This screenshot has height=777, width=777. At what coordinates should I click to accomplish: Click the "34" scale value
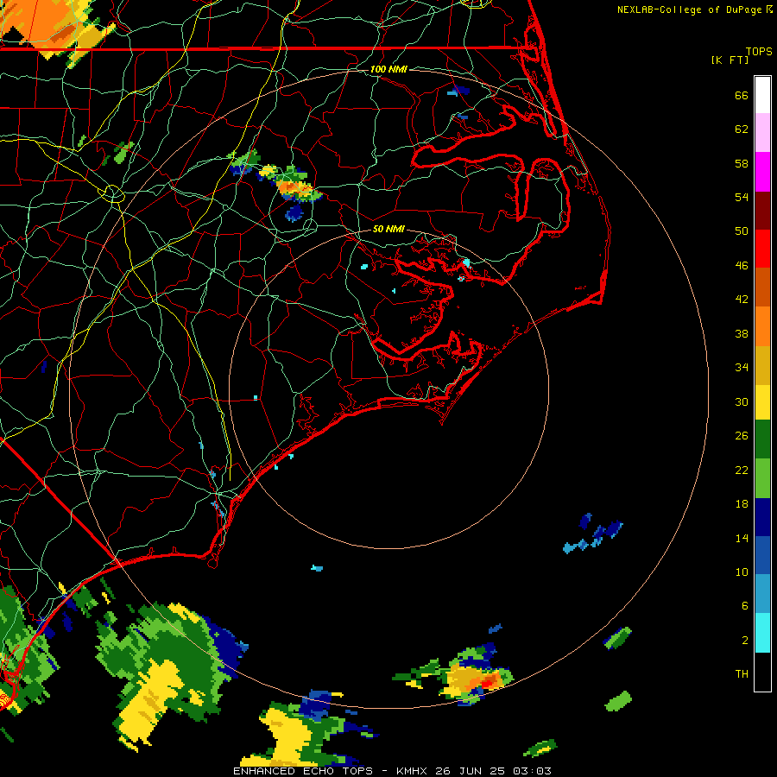[x=742, y=368]
